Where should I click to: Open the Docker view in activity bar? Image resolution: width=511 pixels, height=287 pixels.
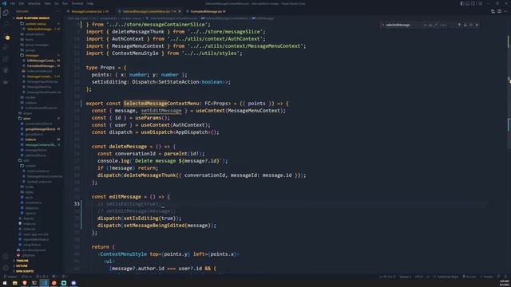click(6, 82)
